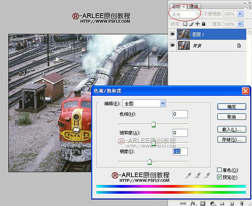Image resolution: width=252 pixels, height=206 pixels.
Task: Open the 编辑 全图 dropdown
Action: tap(144, 103)
